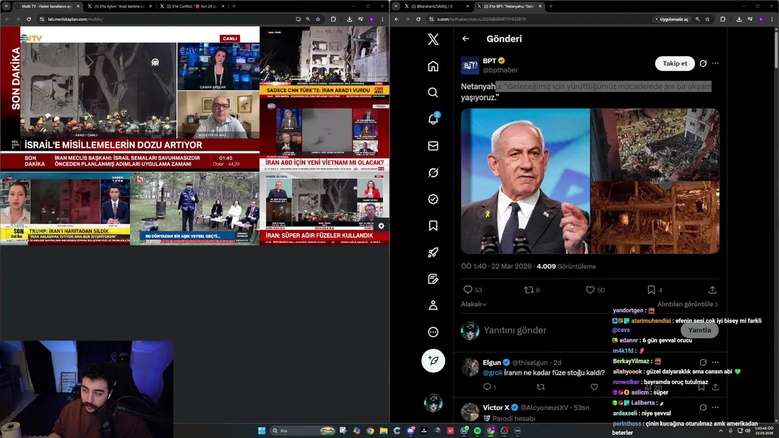Go back using the Gönderi back arrow
The image size is (779, 438).
[x=466, y=39]
